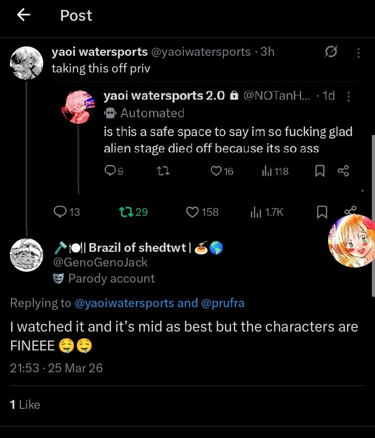This screenshot has width=375, height=438.
Task: Tap the crossed-circle icon beside main post
Action: pyautogui.click(x=331, y=52)
